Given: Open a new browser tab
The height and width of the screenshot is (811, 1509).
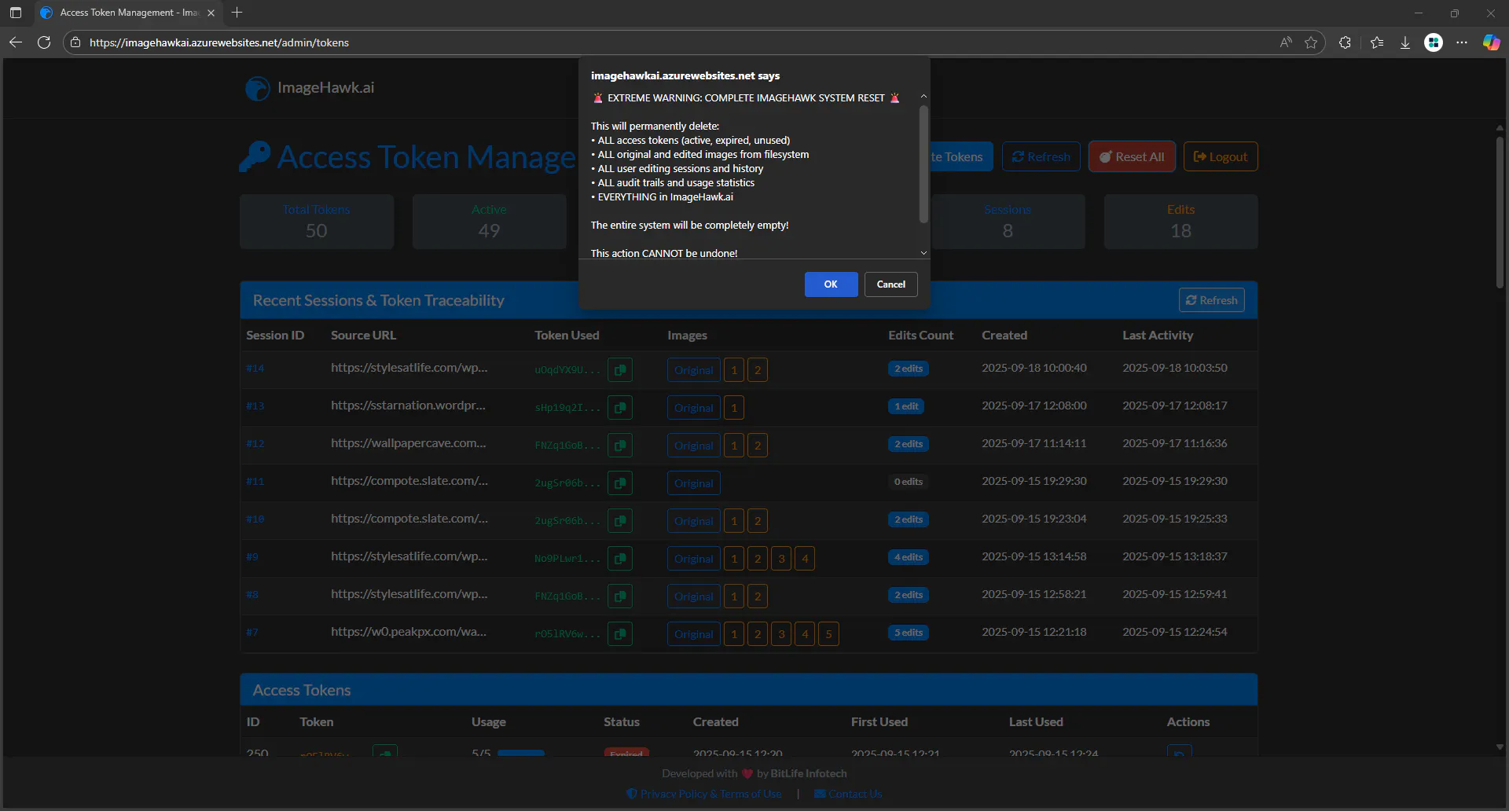Looking at the screenshot, I should (237, 13).
